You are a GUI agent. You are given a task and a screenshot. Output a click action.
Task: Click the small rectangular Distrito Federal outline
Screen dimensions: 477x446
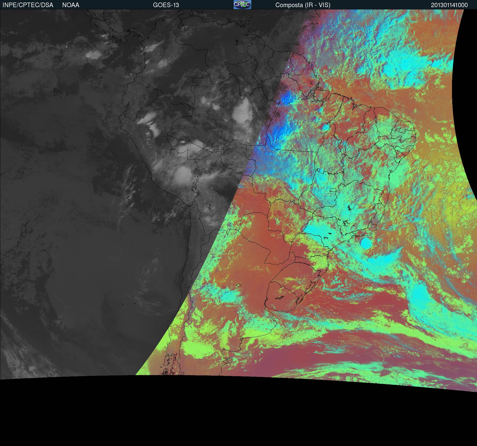[x=333, y=190]
